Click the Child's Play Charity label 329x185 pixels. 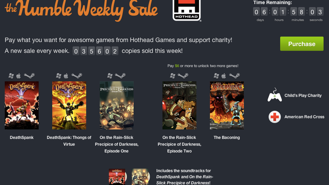tap(303, 95)
